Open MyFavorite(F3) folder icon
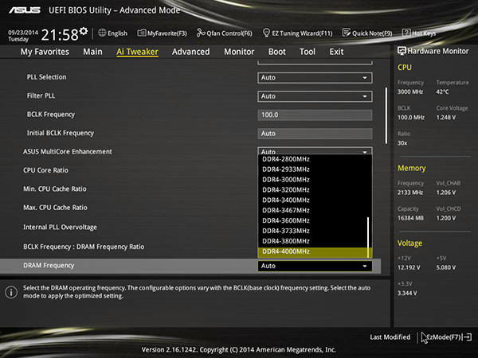The height and width of the screenshot is (358, 478). 142,33
